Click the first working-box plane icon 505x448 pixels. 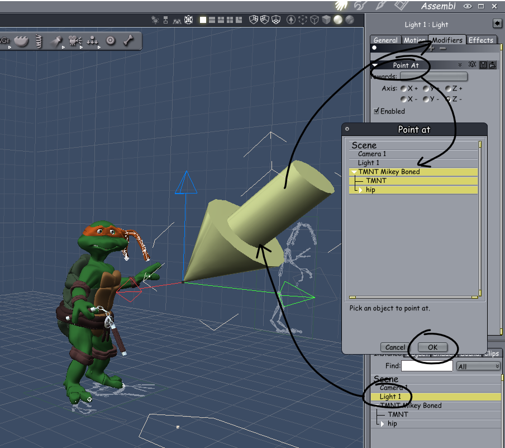coord(254,20)
